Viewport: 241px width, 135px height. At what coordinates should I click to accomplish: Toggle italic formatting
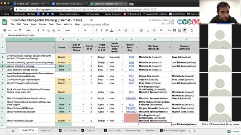click(101, 30)
